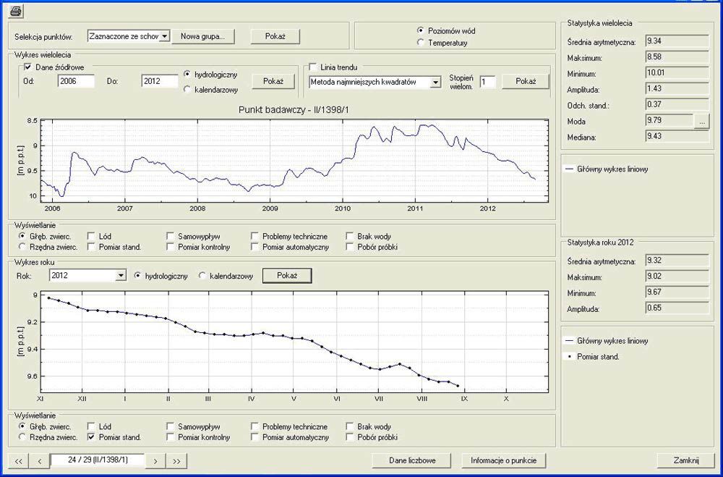Open the Moda ellipsis button

pos(702,122)
